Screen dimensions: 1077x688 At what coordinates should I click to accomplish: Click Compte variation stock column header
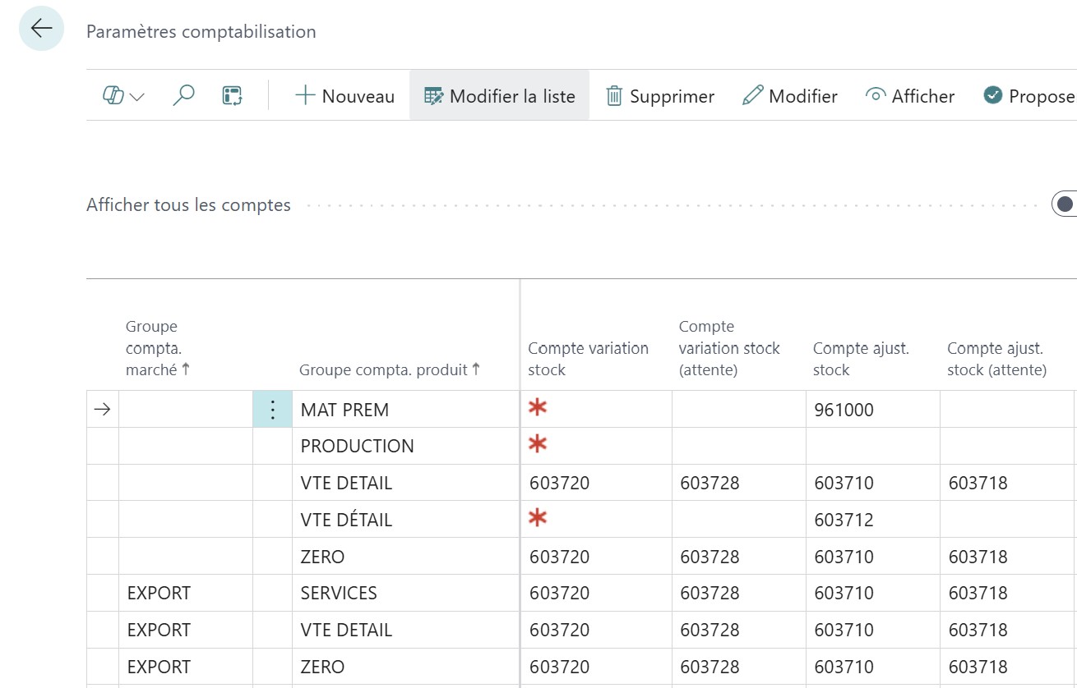(x=588, y=359)
